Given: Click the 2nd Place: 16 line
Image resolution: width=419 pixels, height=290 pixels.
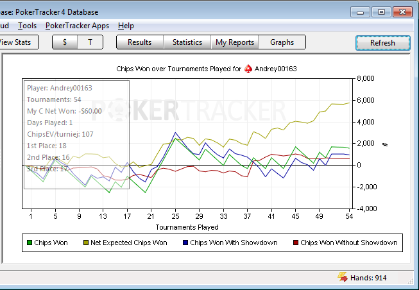Looking at the screenshot, I should tap(48, 157).
